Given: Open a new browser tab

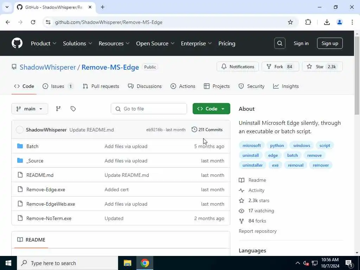Looking at the screenshot, I should [x=103, y=7].
